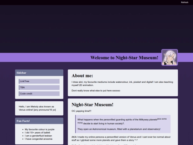Click the Sidebar panel header
The height and width of the screenshot is (145, 193).
pyautogui.click(x=39, y=73)
